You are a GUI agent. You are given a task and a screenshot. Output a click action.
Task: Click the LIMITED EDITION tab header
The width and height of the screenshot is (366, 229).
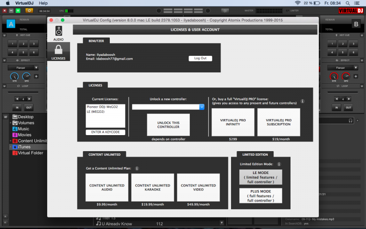point(255,154)
